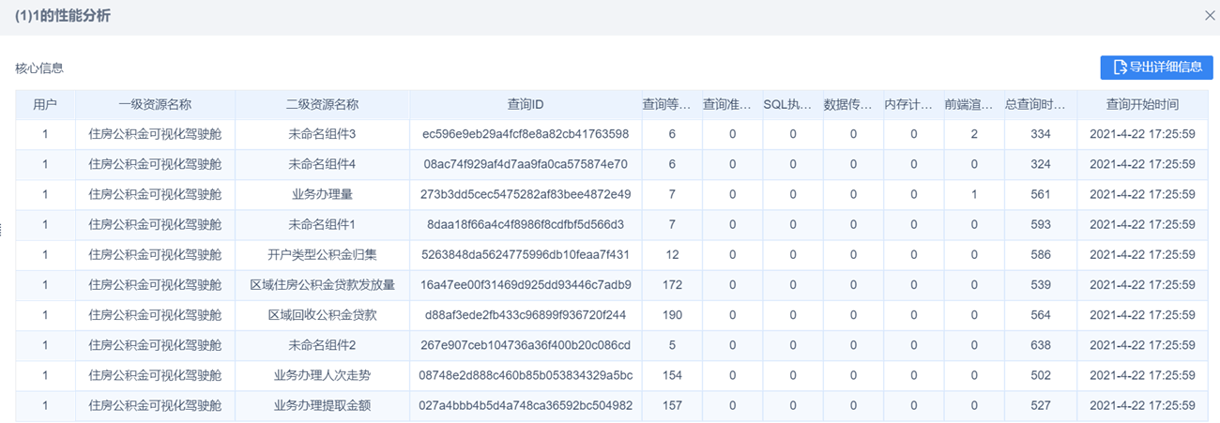Click query wait value 5

[x=672, y=345]
